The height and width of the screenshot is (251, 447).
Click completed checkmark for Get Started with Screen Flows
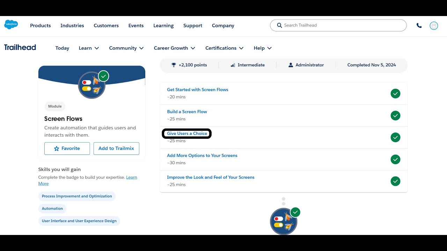pos(395,93)
